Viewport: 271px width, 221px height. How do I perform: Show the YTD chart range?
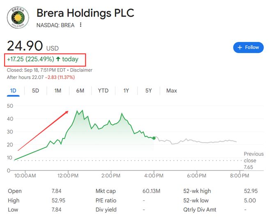click(x=103, y=90)
